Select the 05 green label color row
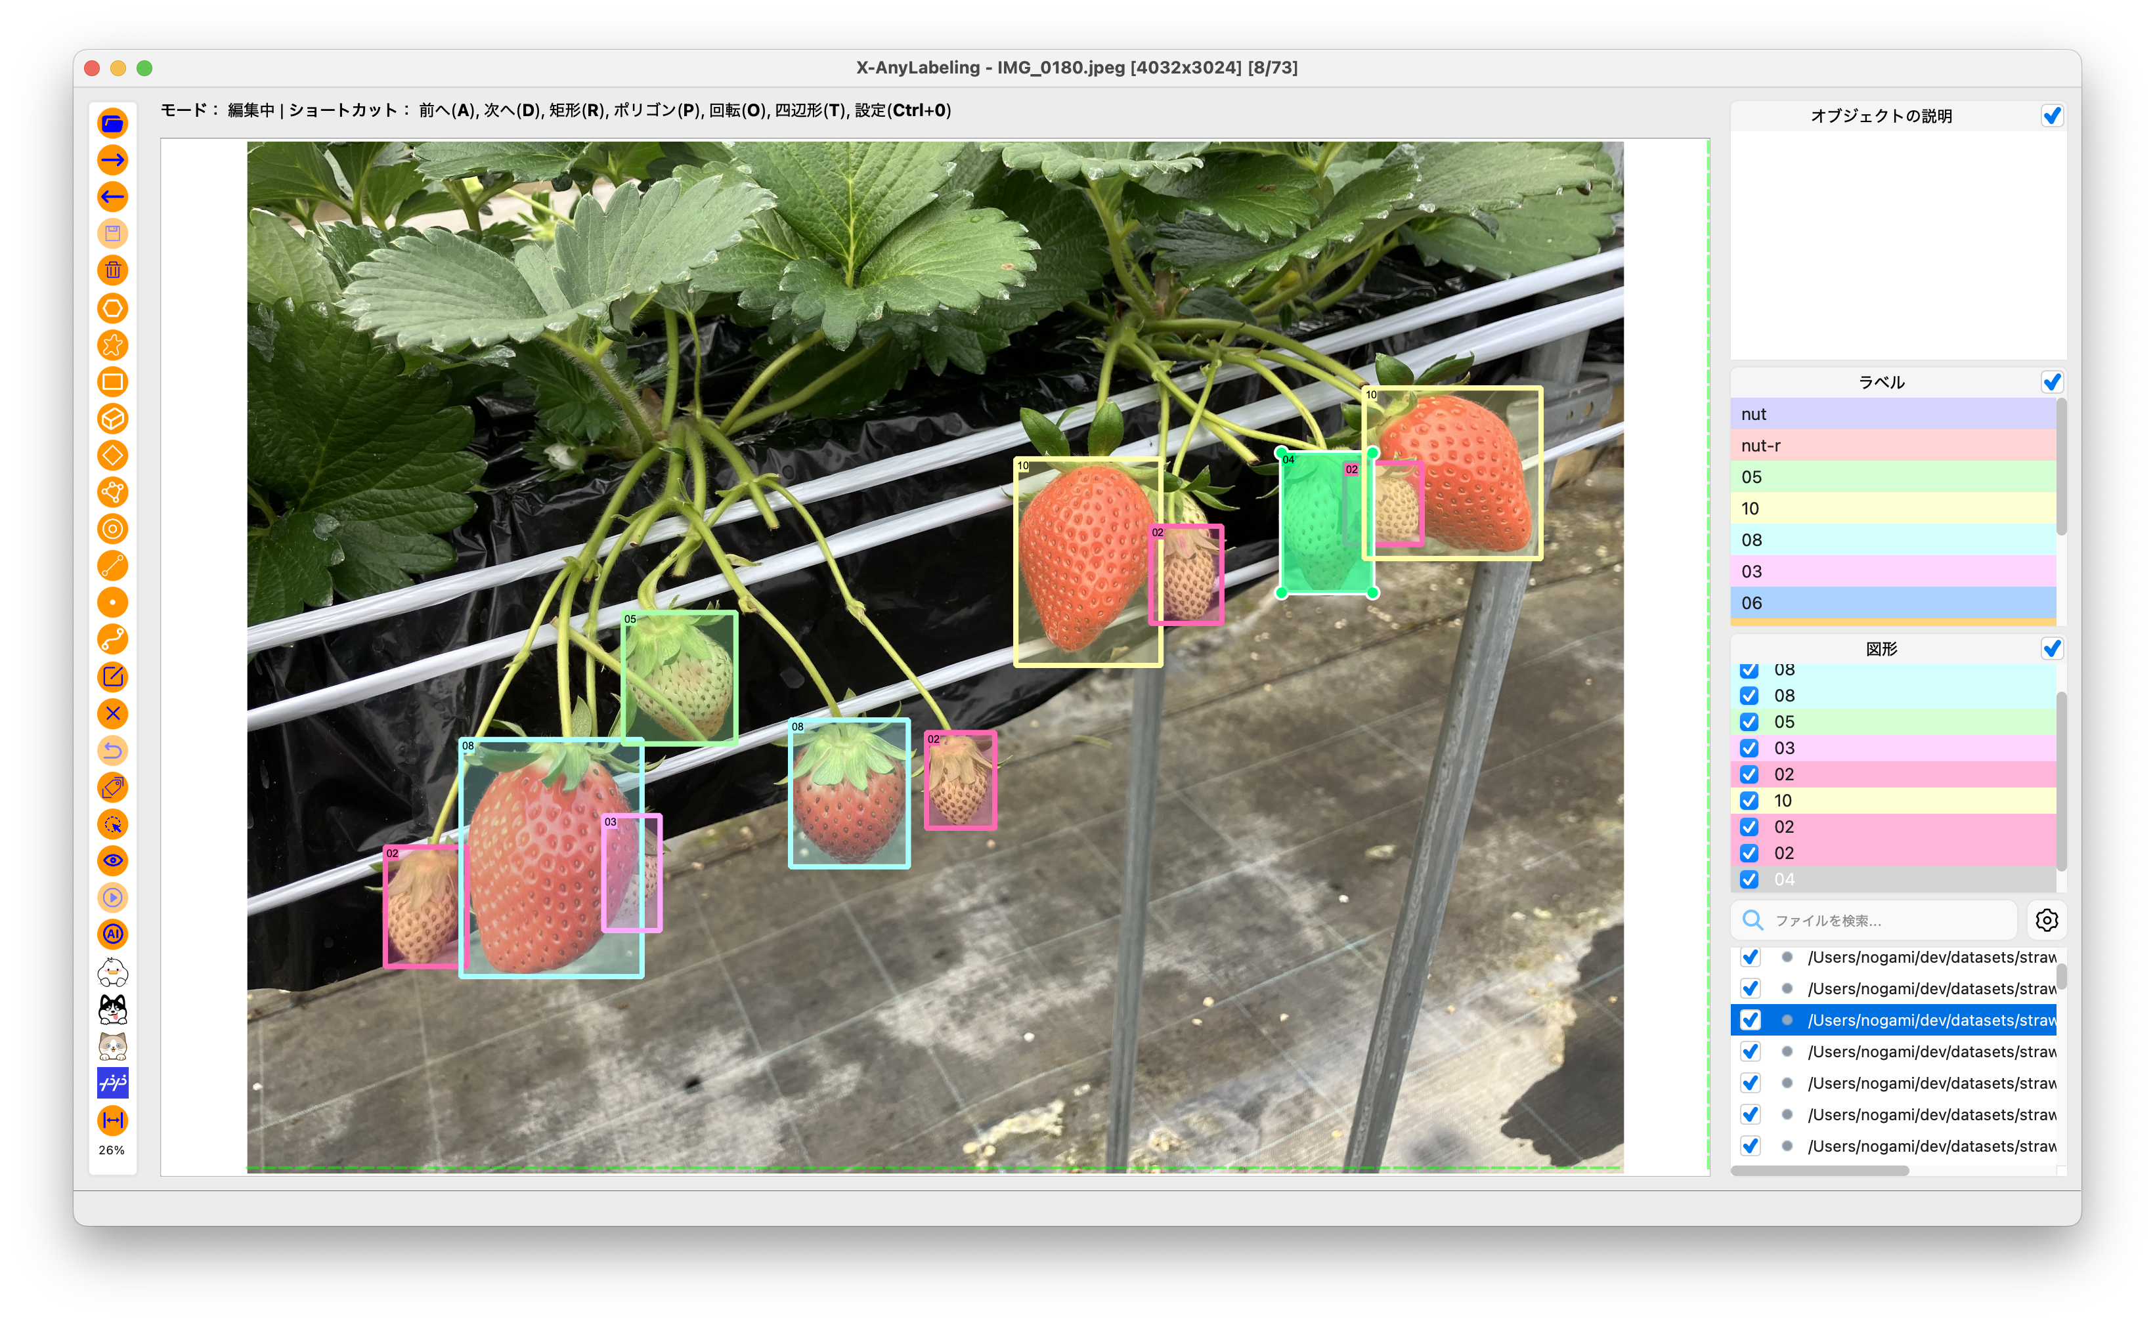 point(1892,477)
